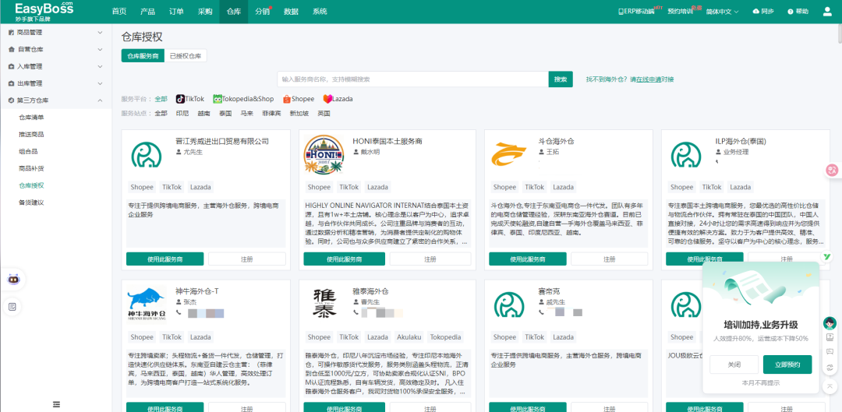Click the green Y floating badge

pos(827,257)
